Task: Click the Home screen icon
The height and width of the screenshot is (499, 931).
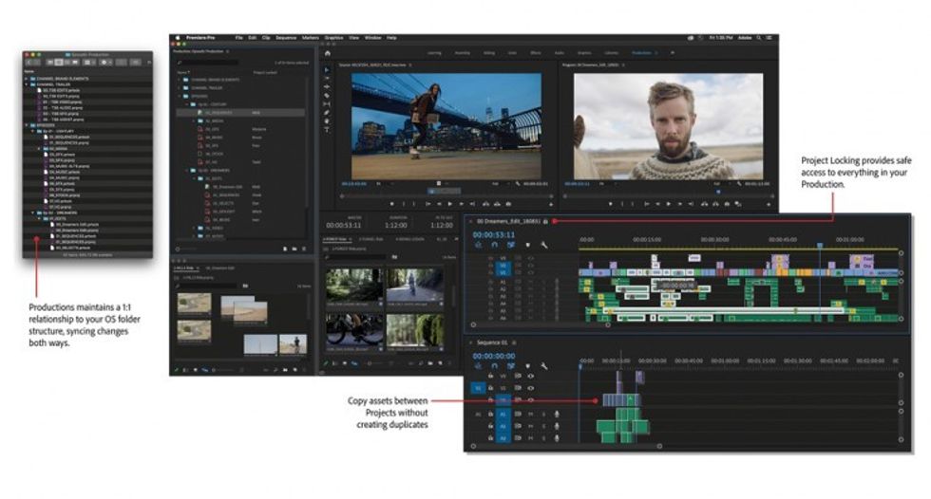Action: [x=327, y=53]
